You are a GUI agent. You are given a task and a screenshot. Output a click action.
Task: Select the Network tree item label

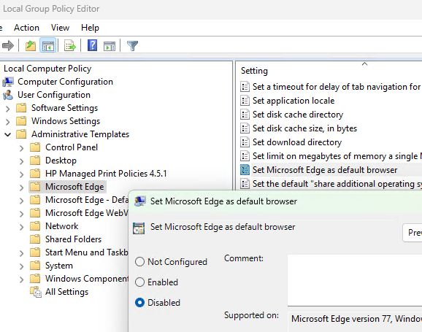61,226
